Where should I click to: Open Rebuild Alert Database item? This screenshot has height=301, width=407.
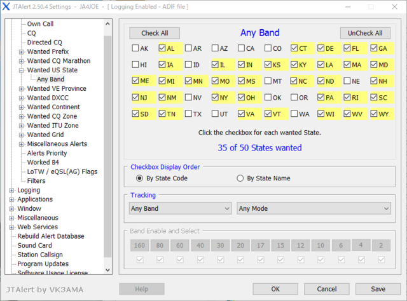[x=51, y=236]
